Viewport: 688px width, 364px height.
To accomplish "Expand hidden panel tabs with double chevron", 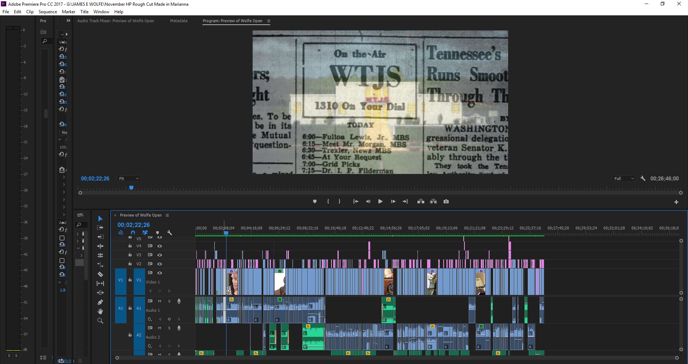I will (x=68, y=21).
